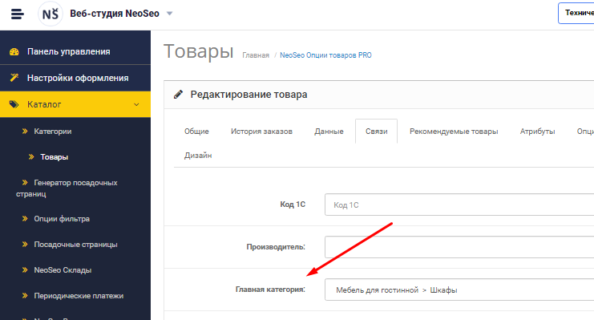Click the tags icon beside Каталог
Screen dimensions: 594x320
point(14,104)
